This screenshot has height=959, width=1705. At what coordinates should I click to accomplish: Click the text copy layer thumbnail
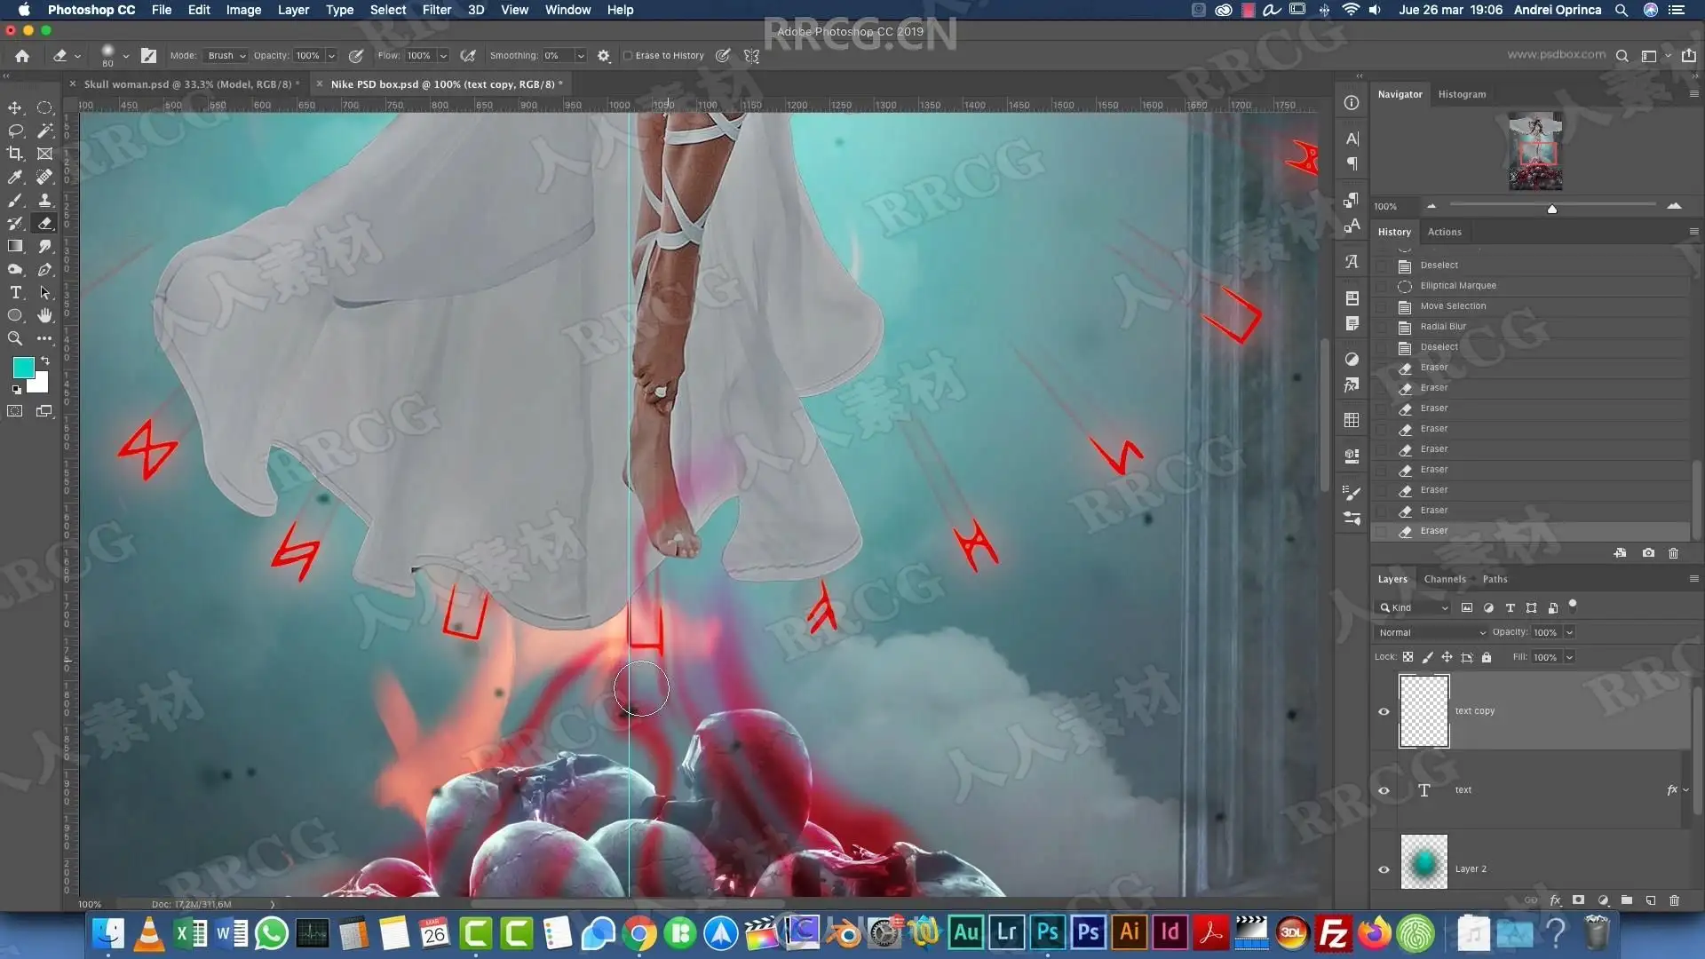coord(1423,711)
